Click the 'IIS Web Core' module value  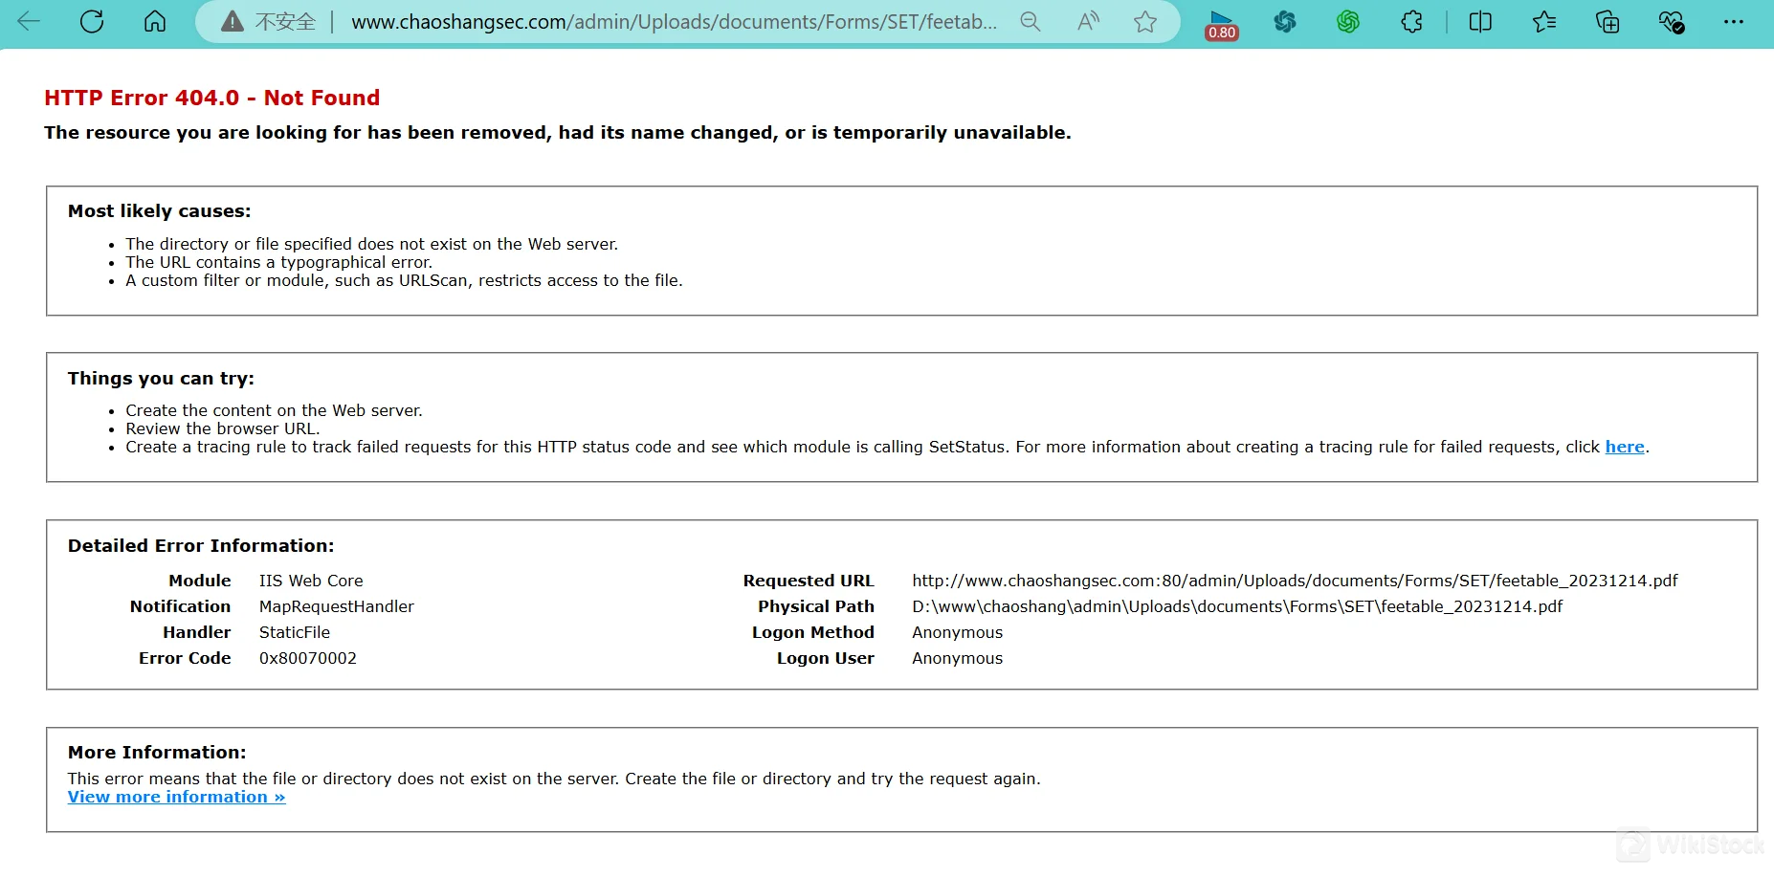point(311,581)
